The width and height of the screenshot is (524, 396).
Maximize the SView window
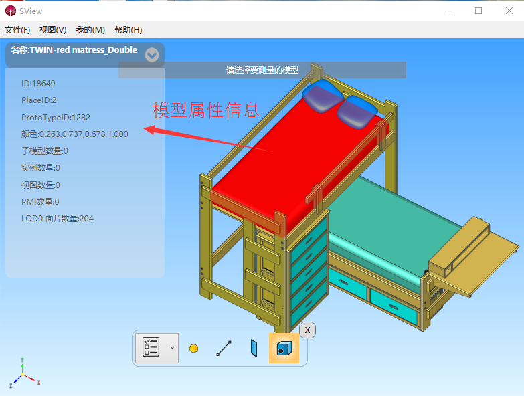tap(478, 11)
